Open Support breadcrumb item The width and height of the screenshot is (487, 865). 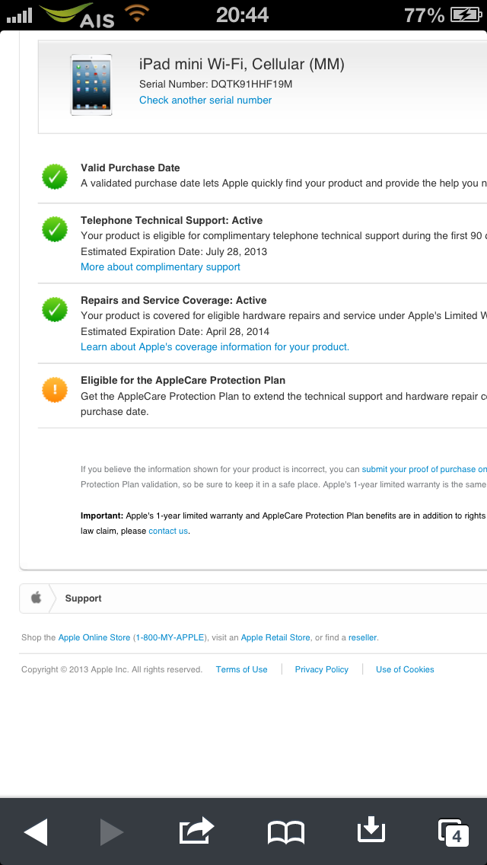[83, 598]
